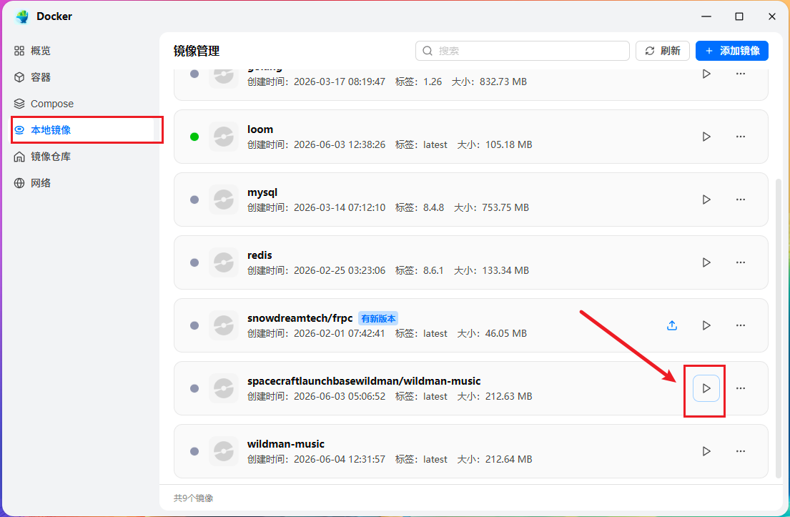
Task: Select the mysql image name
Action: (x=262, y=192)
